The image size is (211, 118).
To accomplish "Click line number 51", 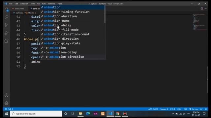I will [18, 62].
